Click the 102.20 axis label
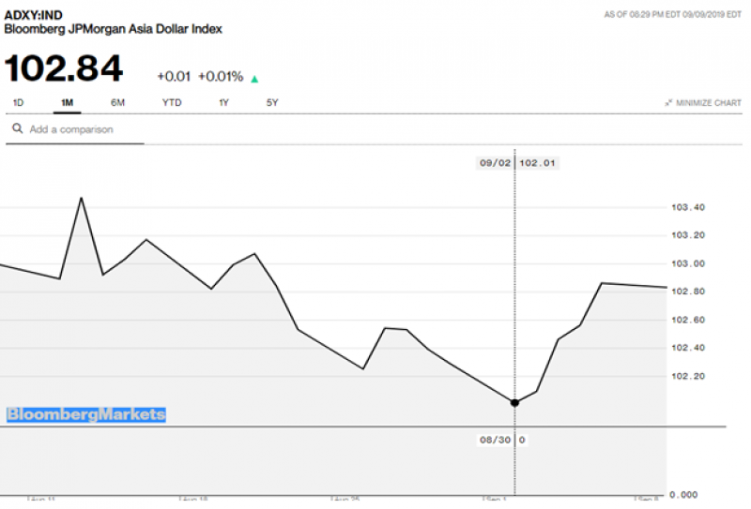Screen dimensions: 751x509 point(688,376)
